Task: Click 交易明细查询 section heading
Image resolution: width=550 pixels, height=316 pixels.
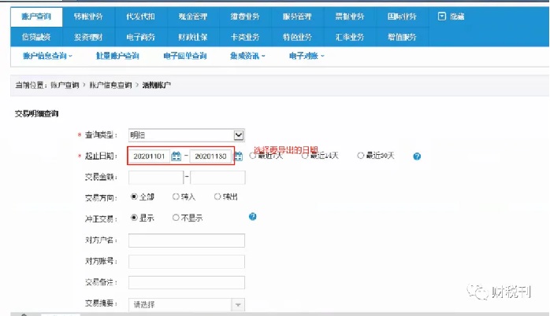Action: pyautogui.click(x=36, y=114)
